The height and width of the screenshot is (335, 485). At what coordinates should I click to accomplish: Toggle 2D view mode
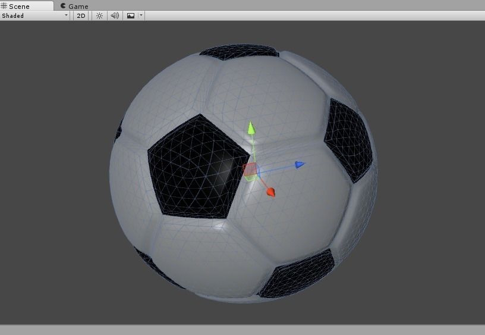click(81, 16)
